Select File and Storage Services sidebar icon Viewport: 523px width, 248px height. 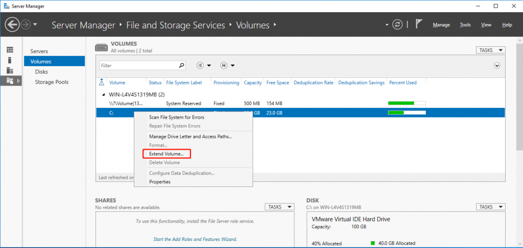click(x=10, y=81)
